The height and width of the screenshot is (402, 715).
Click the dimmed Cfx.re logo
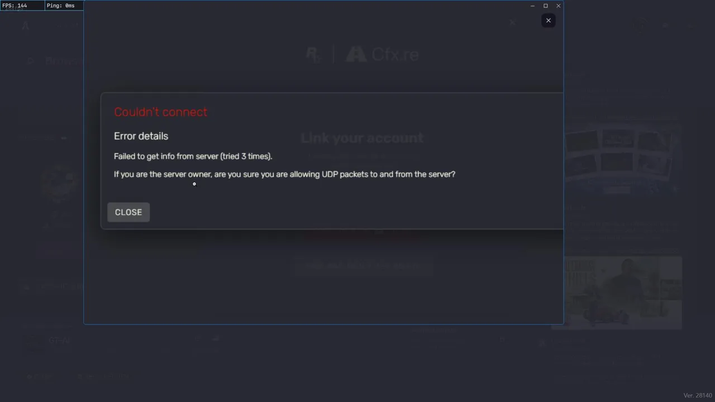(x=383, y=55)
